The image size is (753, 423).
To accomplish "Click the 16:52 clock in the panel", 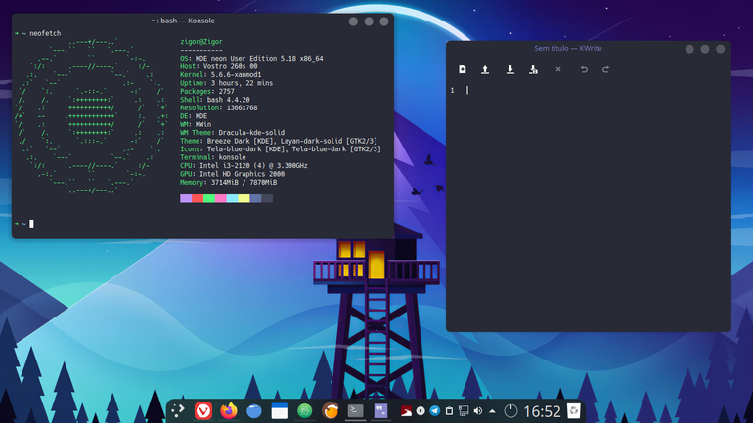I will [x=542, y=411].
